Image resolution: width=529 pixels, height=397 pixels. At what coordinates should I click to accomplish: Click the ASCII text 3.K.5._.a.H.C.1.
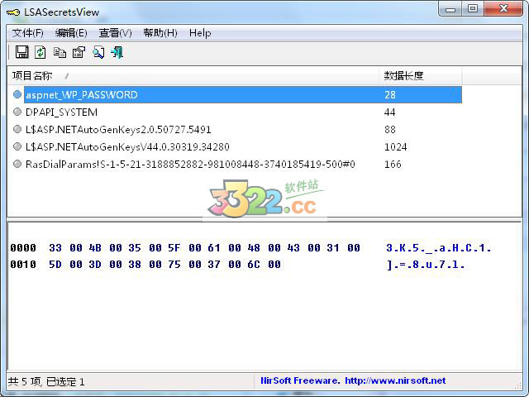point(439,248)
